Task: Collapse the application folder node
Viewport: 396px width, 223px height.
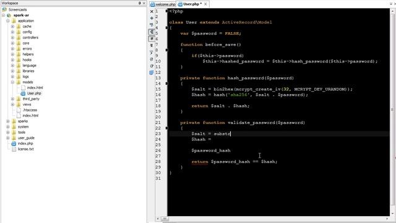Action: [8, 20]
